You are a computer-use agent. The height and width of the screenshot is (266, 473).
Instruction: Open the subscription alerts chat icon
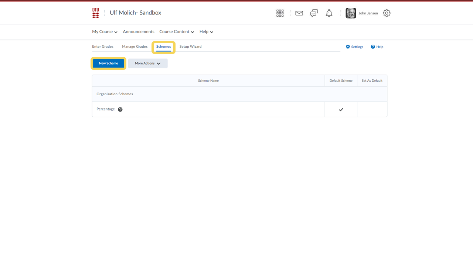click(314, 13)
